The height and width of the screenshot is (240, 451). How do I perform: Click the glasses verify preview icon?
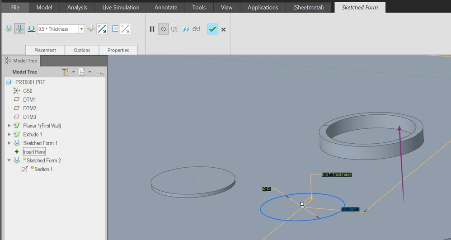coord(197,29)
